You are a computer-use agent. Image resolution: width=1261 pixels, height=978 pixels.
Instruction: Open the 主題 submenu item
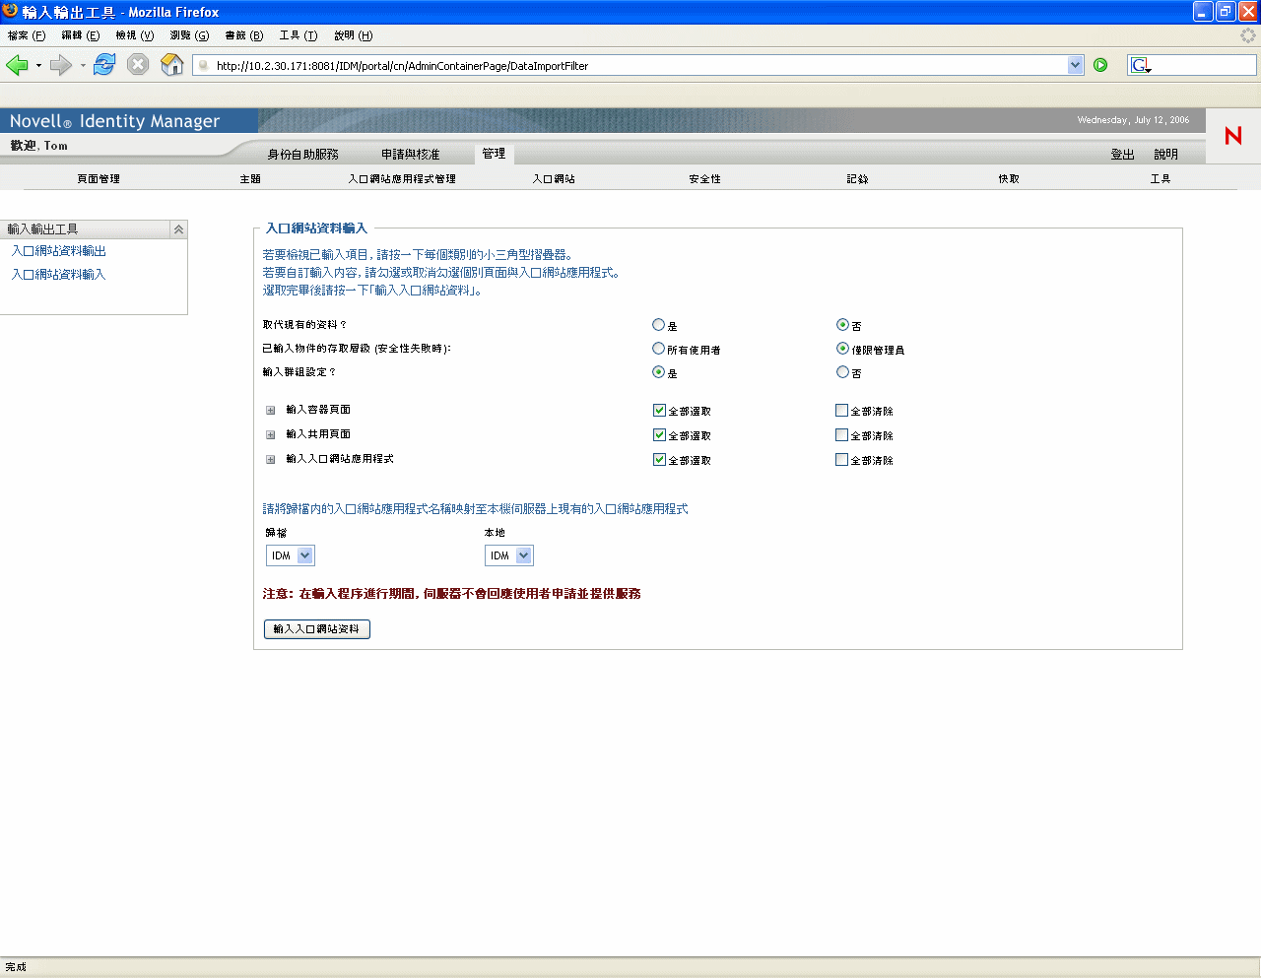250,179
